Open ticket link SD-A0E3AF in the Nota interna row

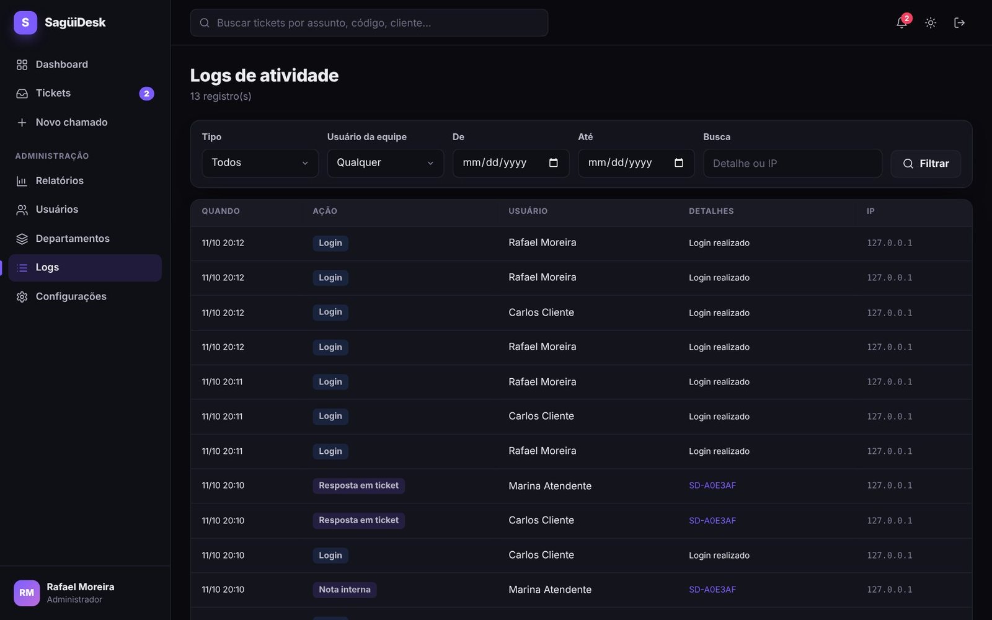point(712,590)
